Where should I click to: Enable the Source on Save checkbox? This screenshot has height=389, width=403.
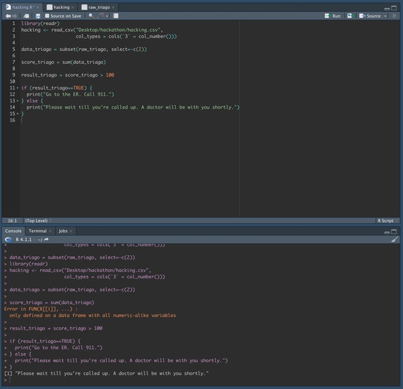tap(47, 16)
